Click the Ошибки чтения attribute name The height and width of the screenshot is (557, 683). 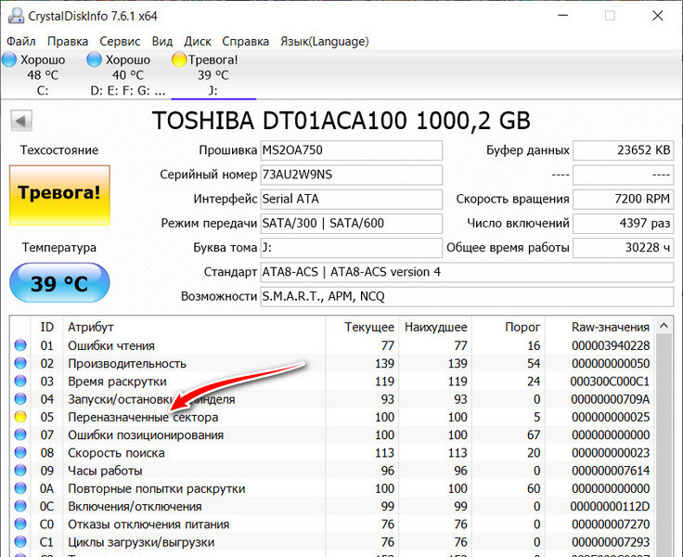click(111, 345)
